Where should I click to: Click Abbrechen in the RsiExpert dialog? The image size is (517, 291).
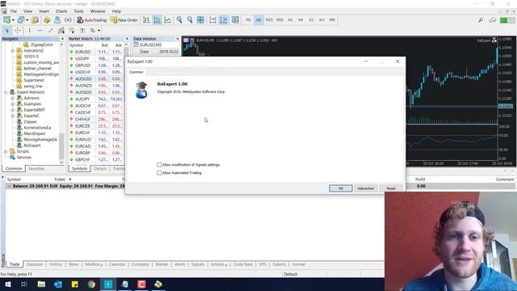[366, 188]
